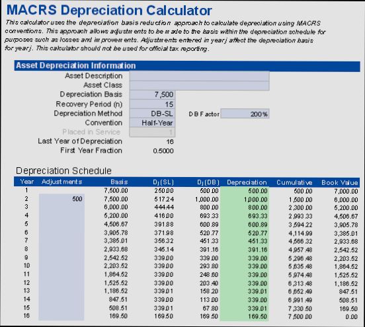Click the Adjustments column header
Screen dimensions: 365x327
61,182
